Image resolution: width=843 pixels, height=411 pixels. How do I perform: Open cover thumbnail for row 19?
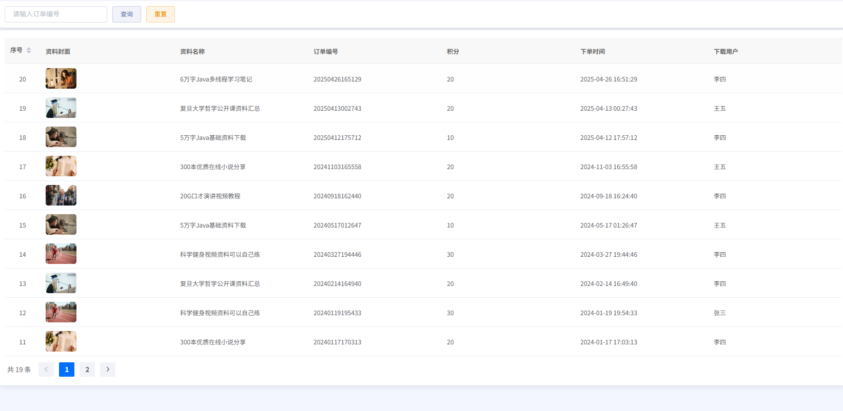[61, 108]
